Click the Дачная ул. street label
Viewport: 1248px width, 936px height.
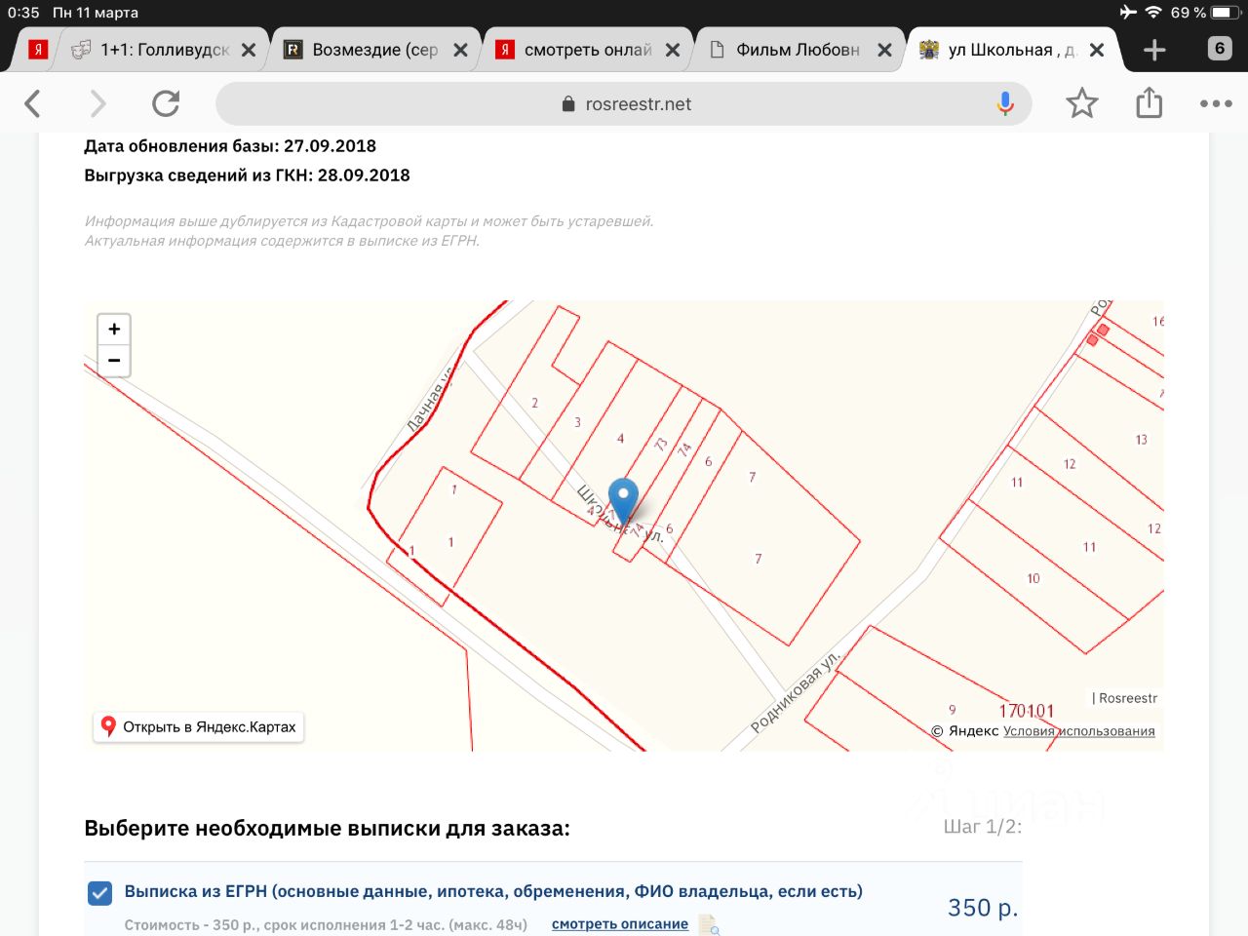[x=430, y=400]
